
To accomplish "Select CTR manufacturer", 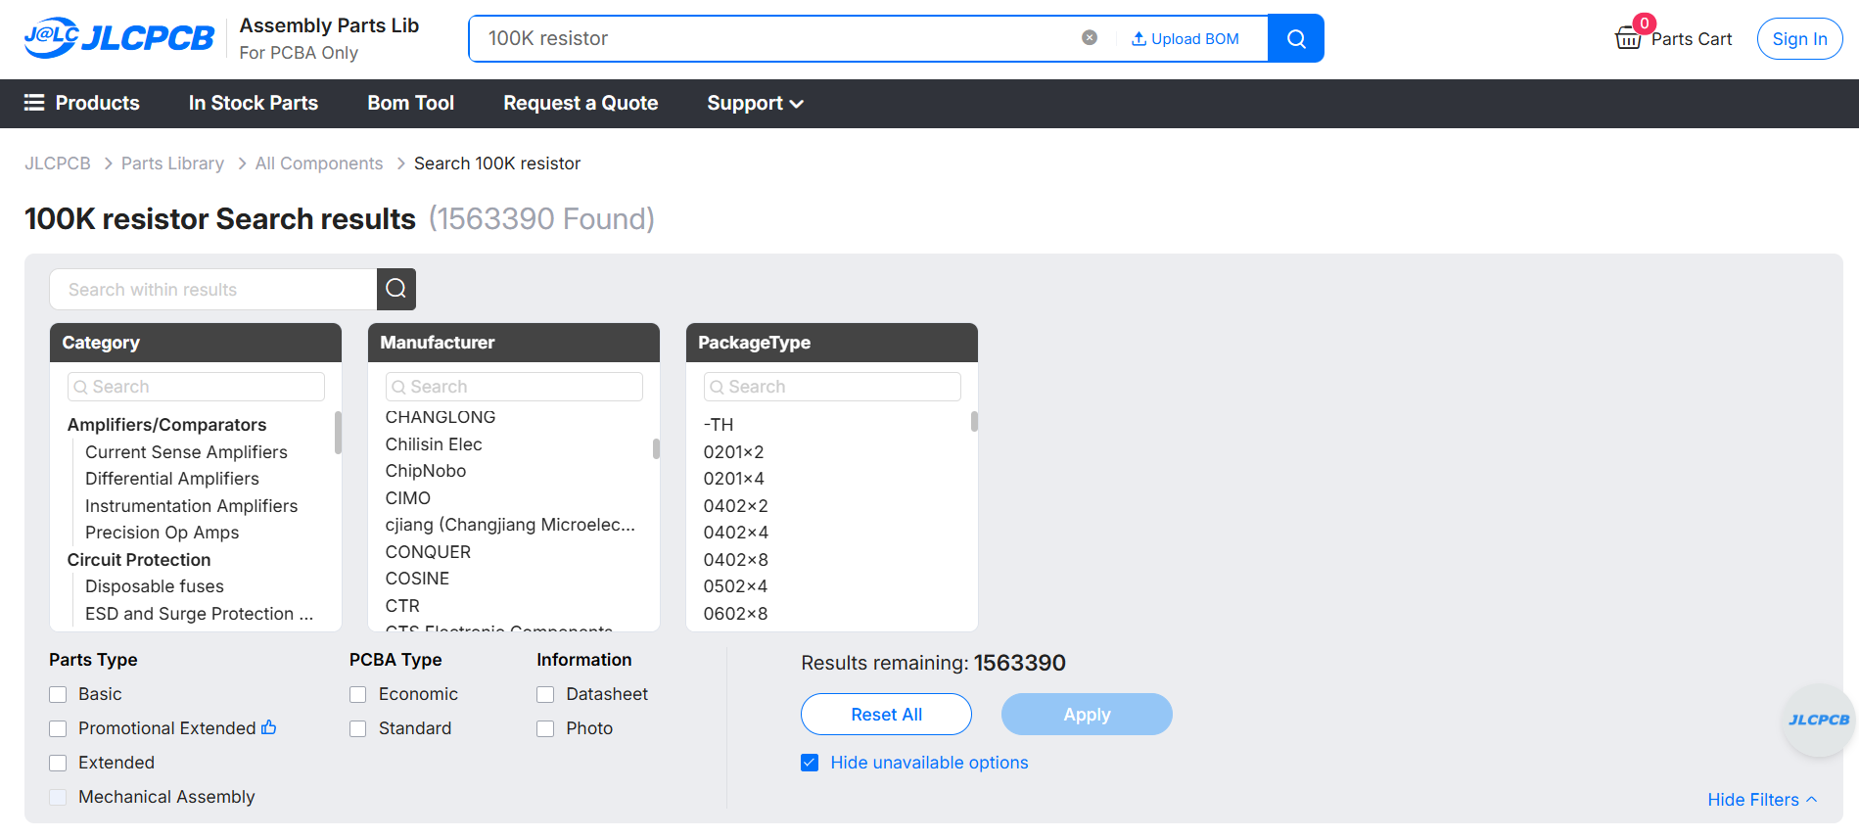I will pos(402,606).
